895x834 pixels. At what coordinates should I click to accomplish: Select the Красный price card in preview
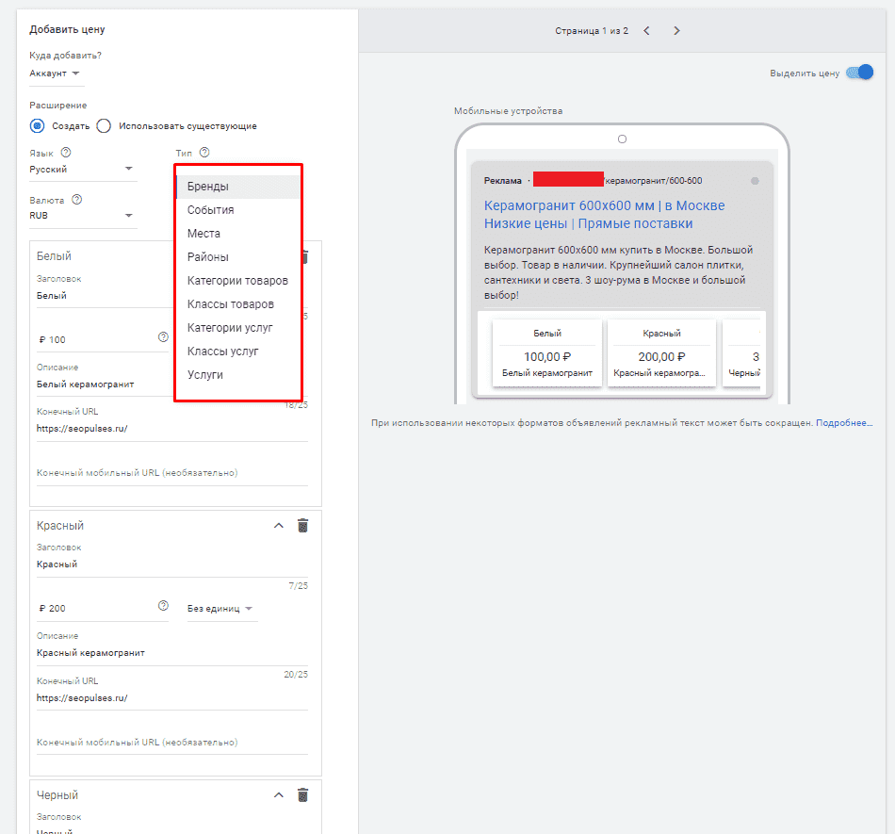pos(661,353)
